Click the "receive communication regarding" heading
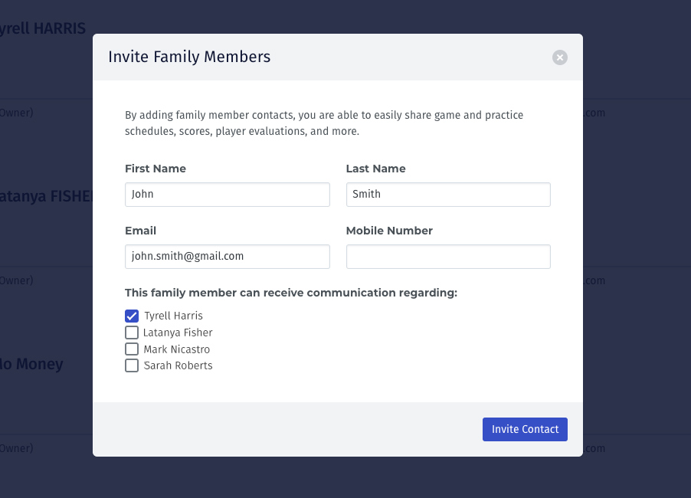 291,293
